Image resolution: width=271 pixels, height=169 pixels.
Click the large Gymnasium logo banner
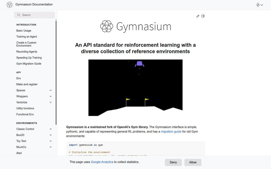(135, 26)
